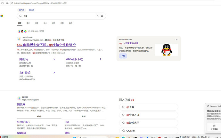Click the 广告 label on ad card
The image size is (221, 138).
click(176, 40)
